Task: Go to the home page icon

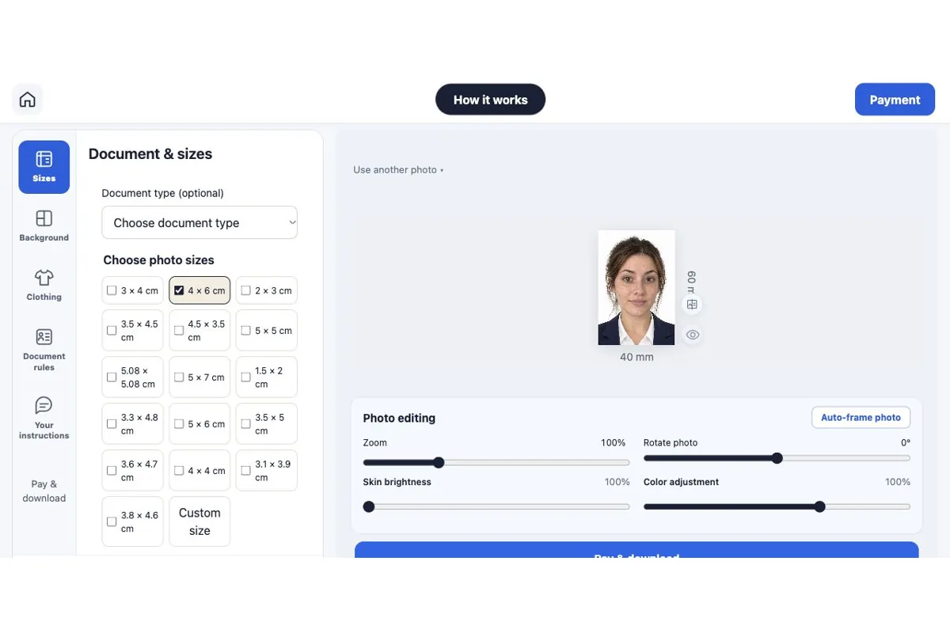Action: coord(28,100)
